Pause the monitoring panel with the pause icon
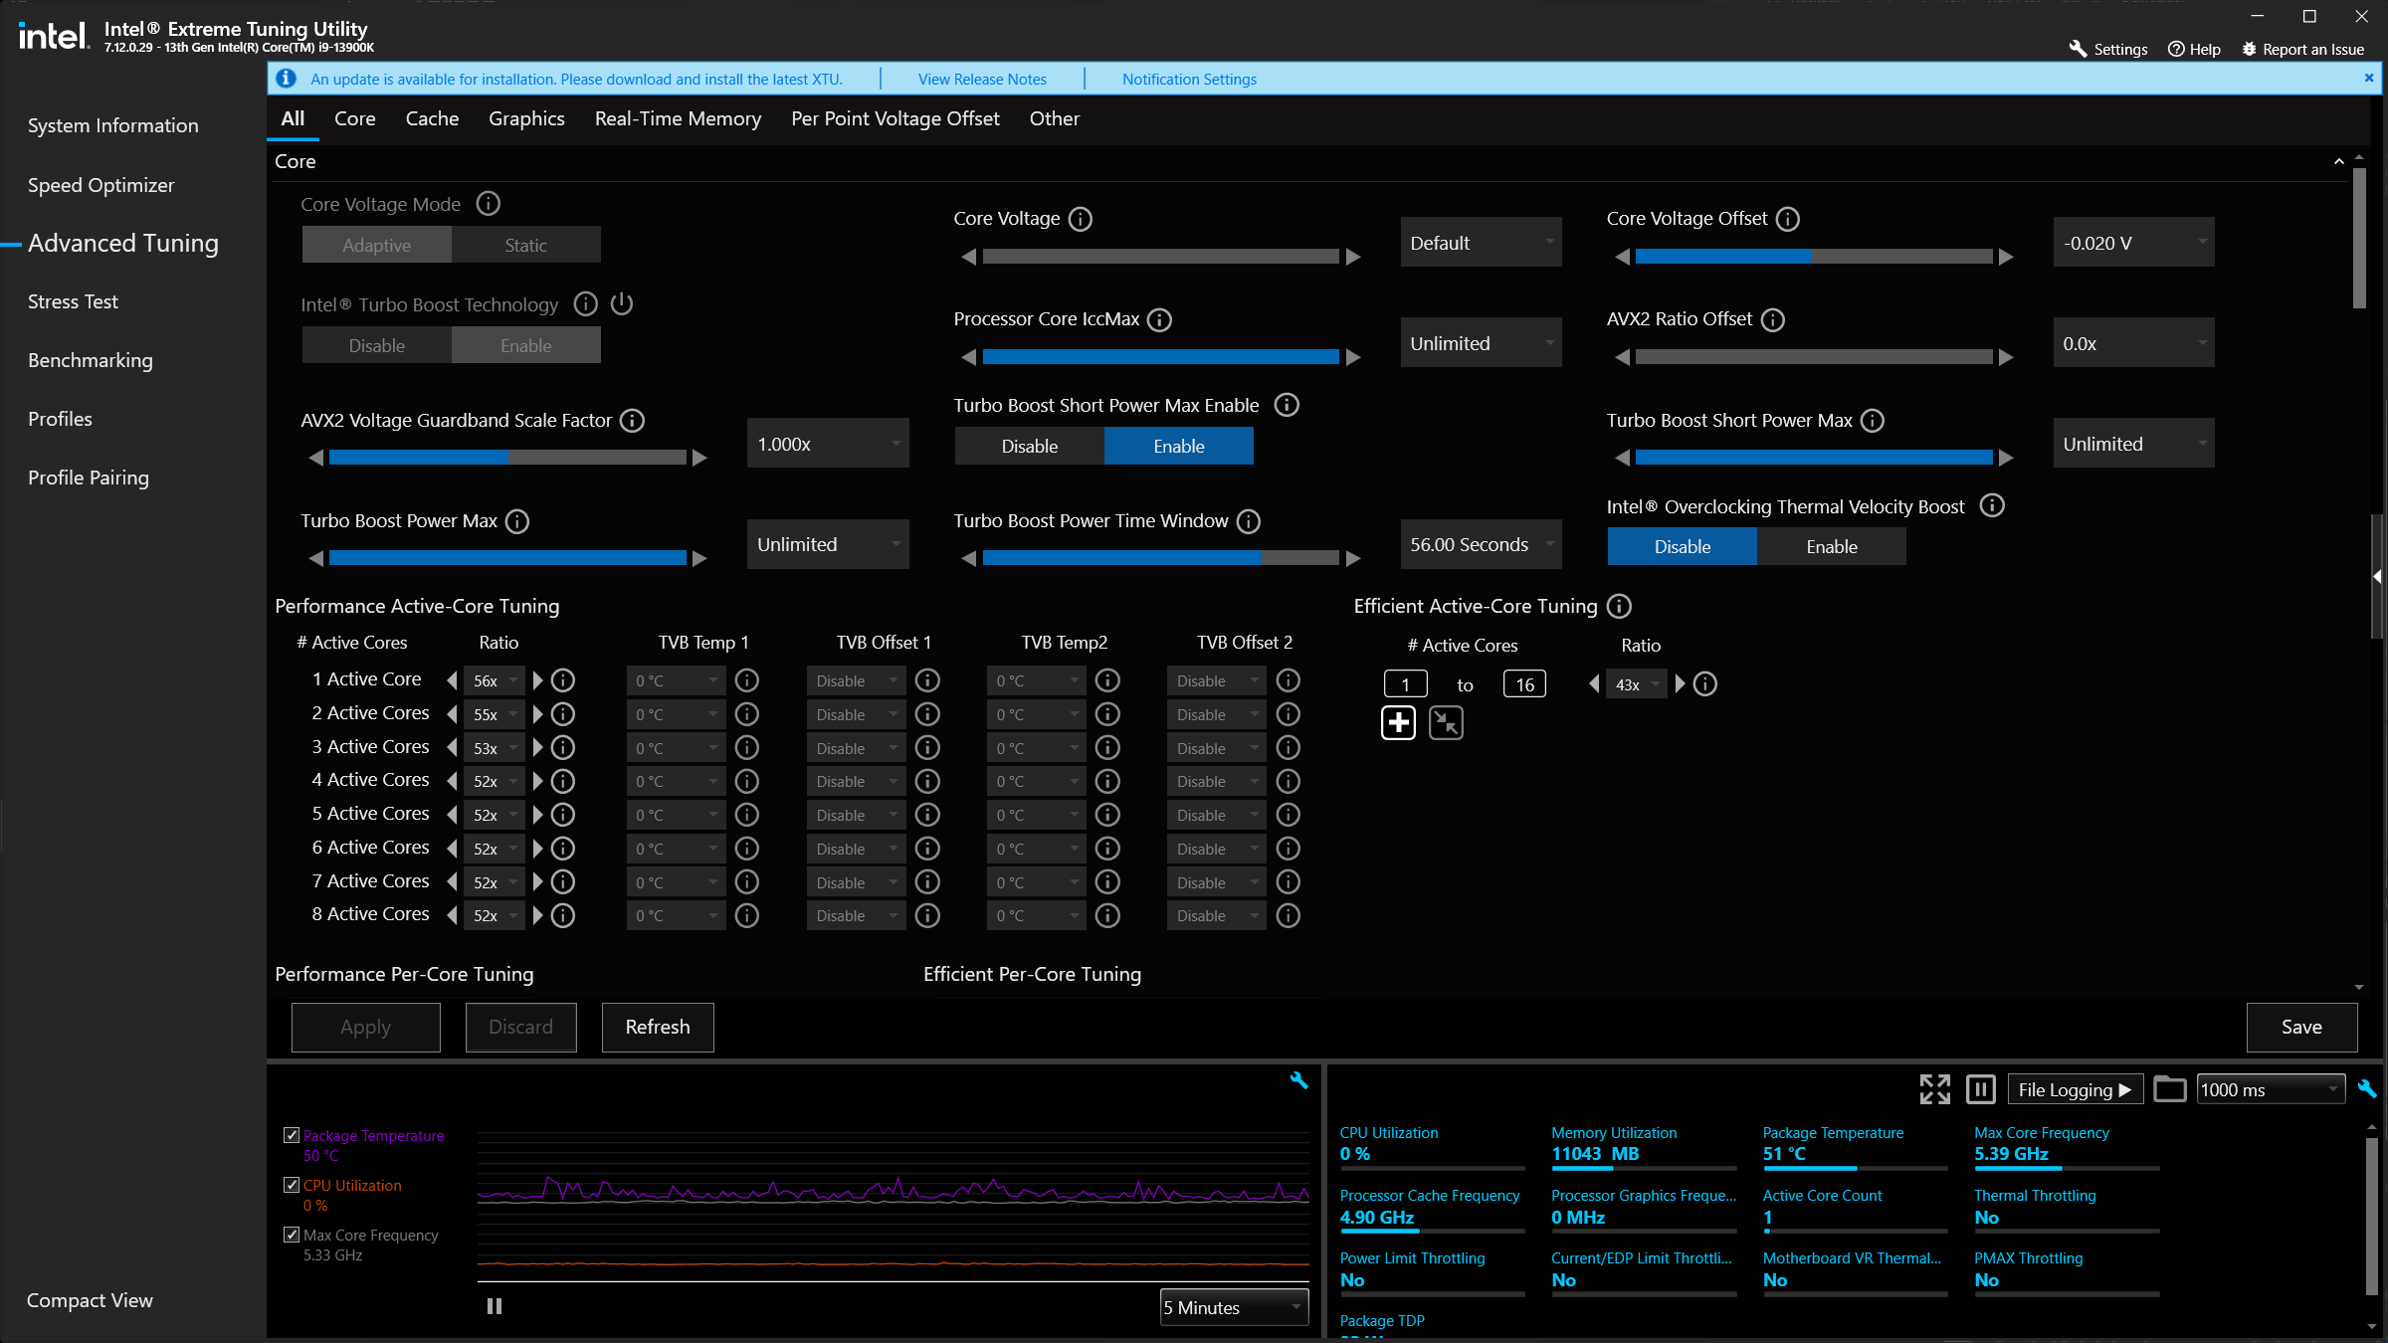 click(1980, 1089)
